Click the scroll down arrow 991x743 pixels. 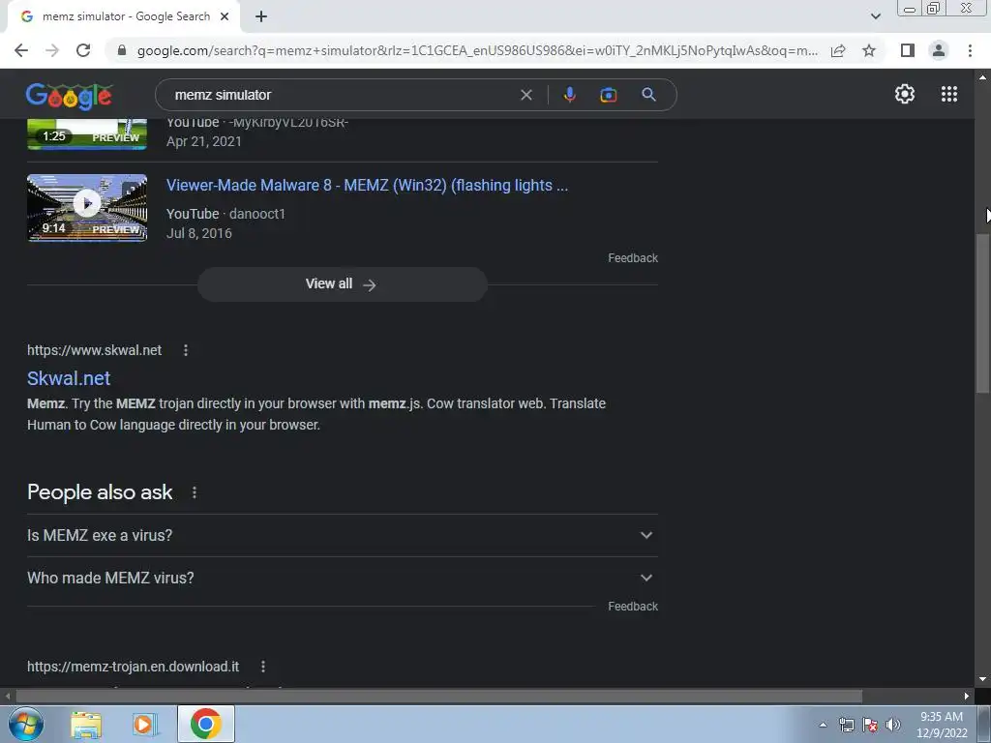tap(982, 679)
